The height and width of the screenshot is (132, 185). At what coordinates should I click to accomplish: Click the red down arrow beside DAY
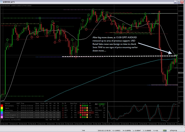point(63,117)
